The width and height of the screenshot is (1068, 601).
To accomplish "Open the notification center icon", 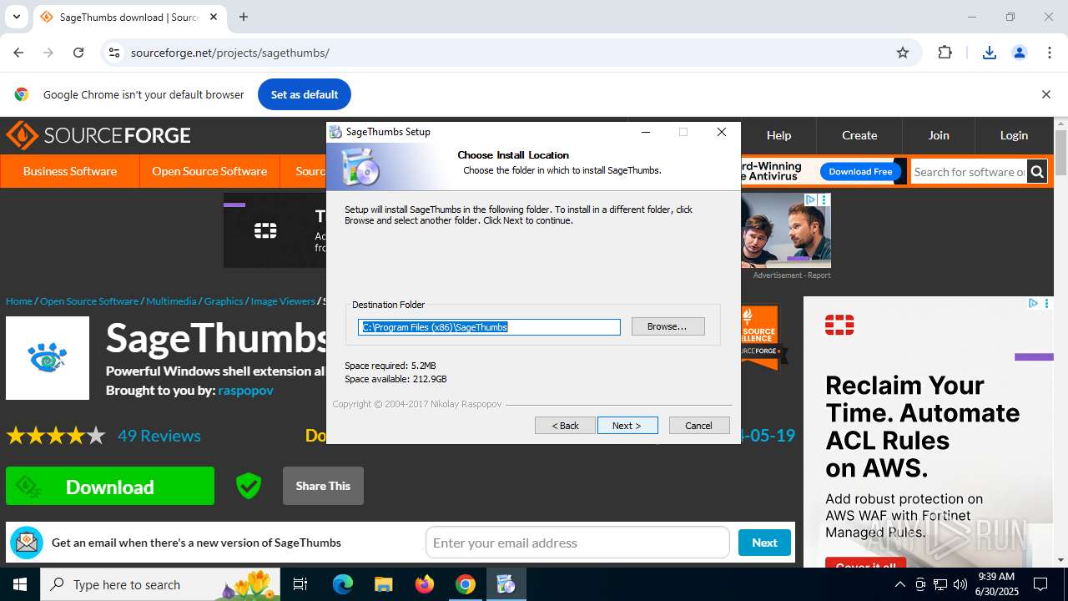I will (1040, 584).
